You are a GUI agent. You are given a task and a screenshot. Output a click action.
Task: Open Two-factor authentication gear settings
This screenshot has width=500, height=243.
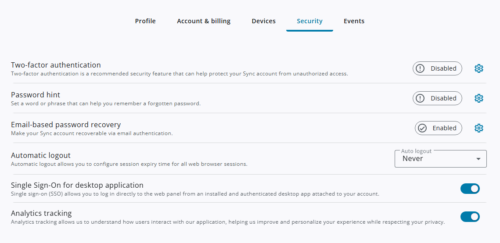pyautogui.click(x=478, y=68)
